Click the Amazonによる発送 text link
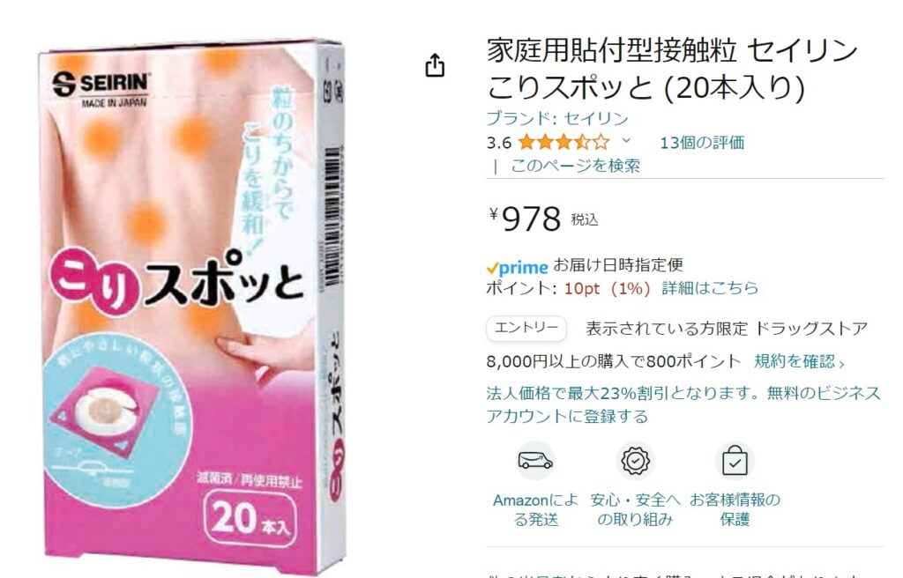Screen dimensions: 903x578 tap(535, 509)
